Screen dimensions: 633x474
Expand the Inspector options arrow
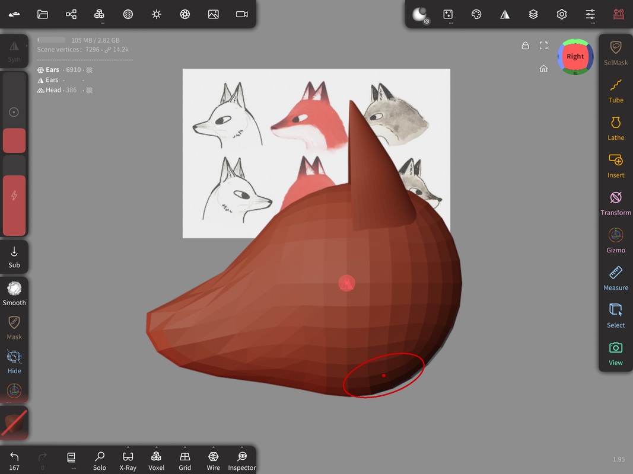click(x=242, y=448)
